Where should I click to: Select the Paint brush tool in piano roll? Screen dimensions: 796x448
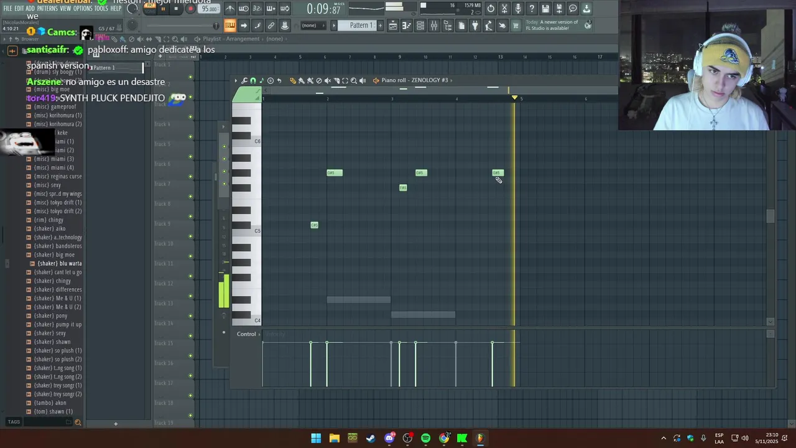[x=301, y=80]
